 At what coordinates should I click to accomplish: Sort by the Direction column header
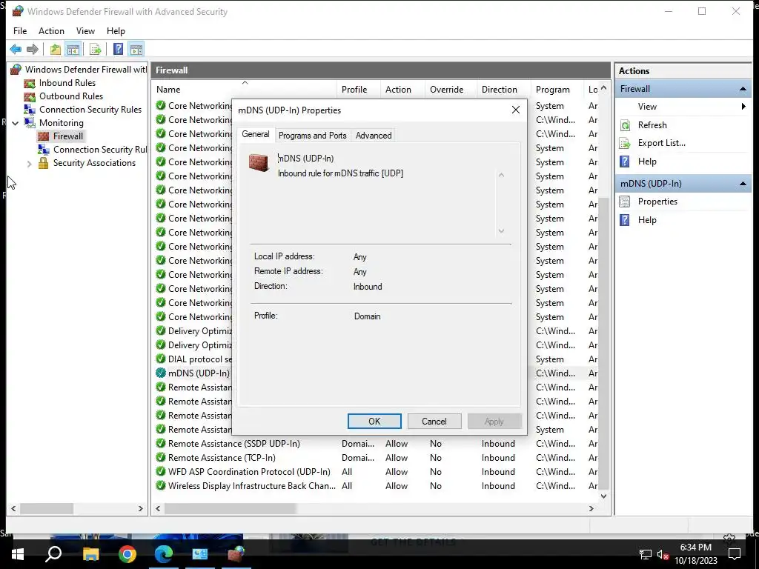(503, 90)
